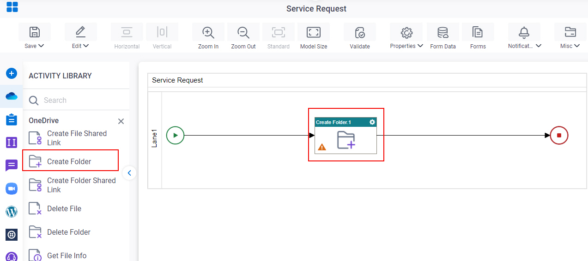588x261 pixels.
Task: Select the OneDrive cloud sidebar icon
Action: coord(12,96)
